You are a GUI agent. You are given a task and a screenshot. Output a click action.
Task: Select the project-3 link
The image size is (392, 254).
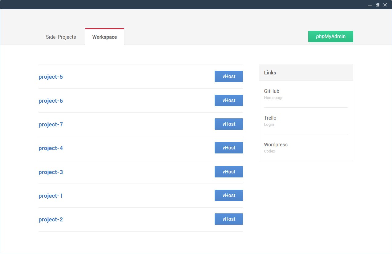click(x=51, y=172)
